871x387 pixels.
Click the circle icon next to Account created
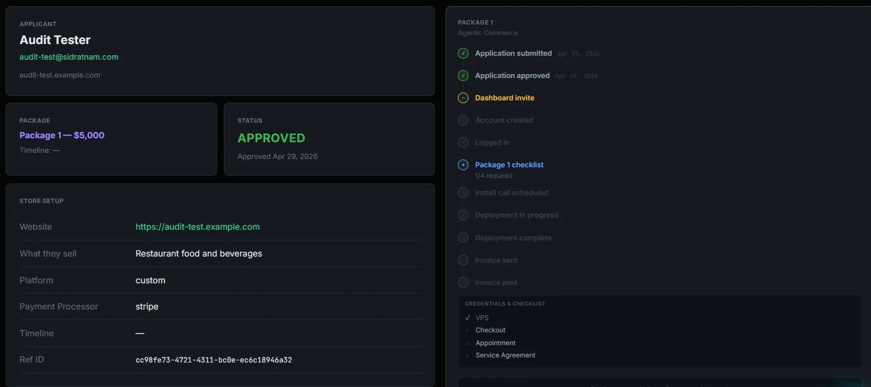(x=463, y=120)
